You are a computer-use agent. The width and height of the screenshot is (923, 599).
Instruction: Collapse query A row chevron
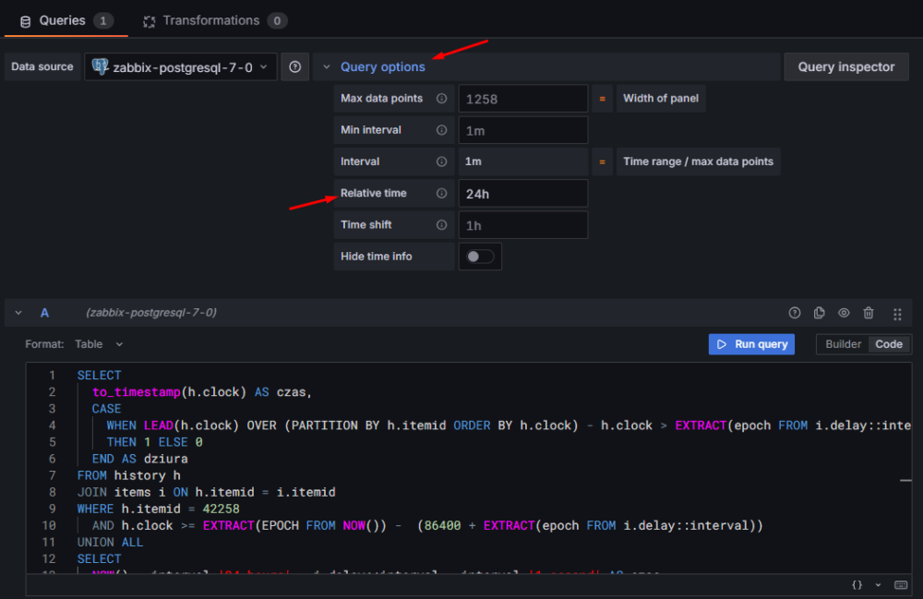[18, 314]
